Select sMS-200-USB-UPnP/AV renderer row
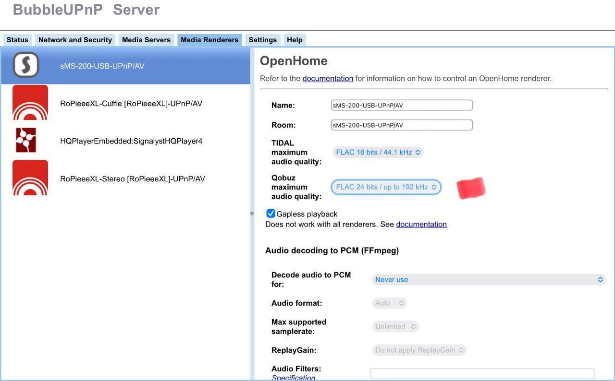Viewport: 615px width, 381px height. click(x=125, y=66)
